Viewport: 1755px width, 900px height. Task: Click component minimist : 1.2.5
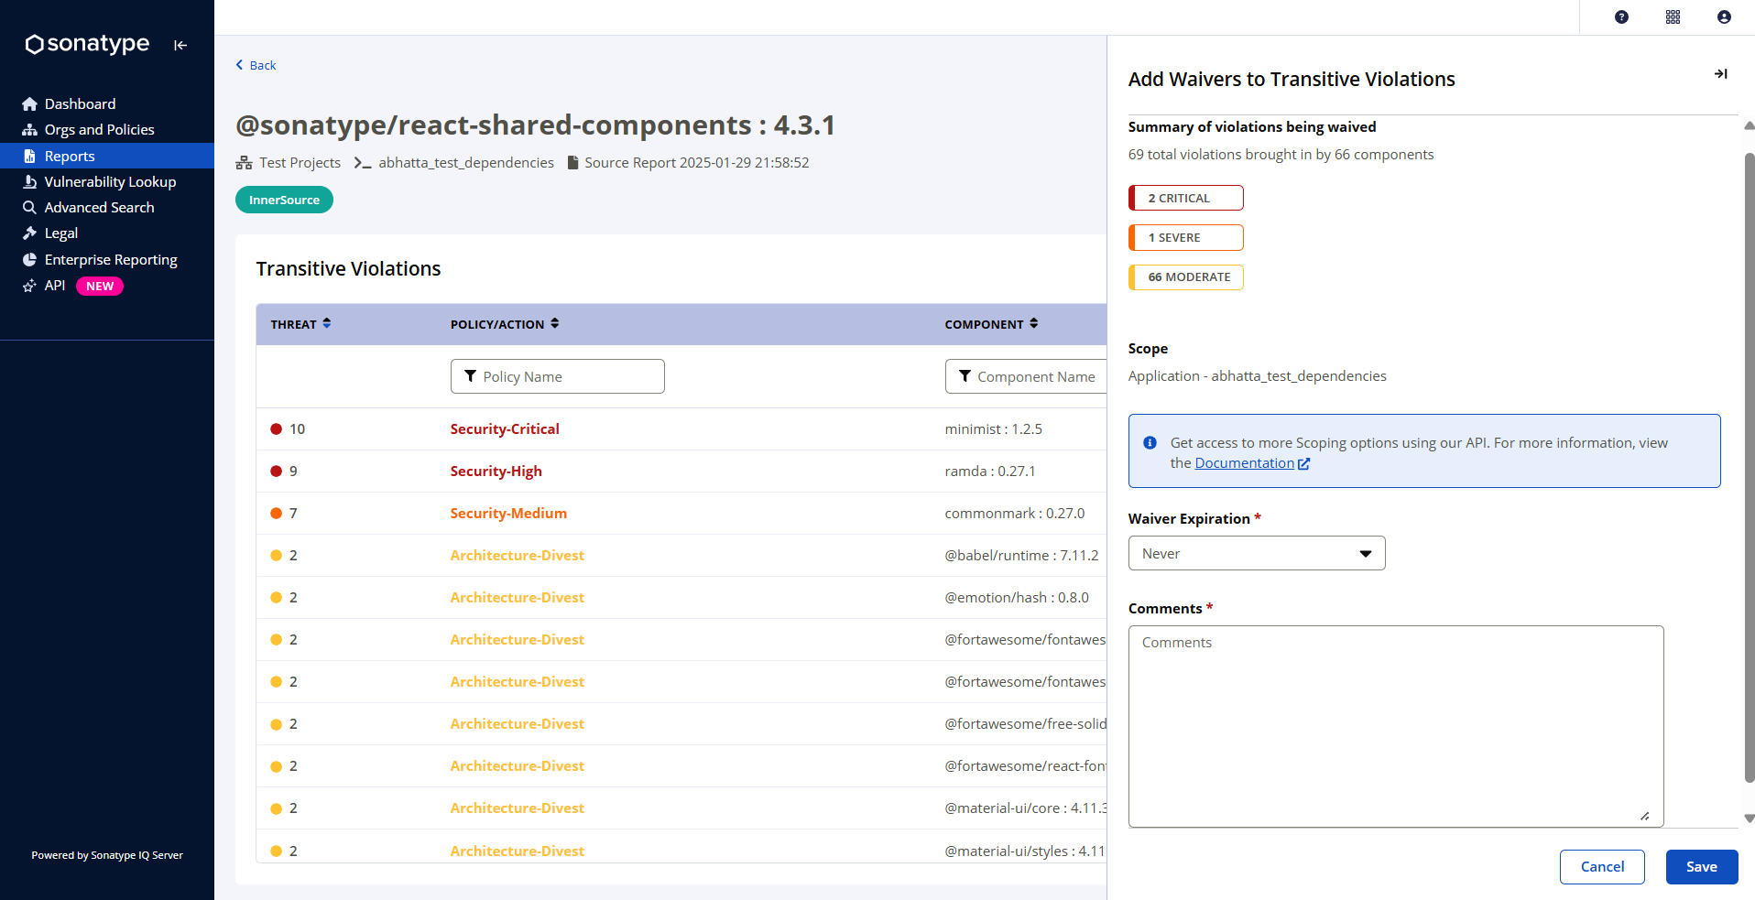(993, 429)
